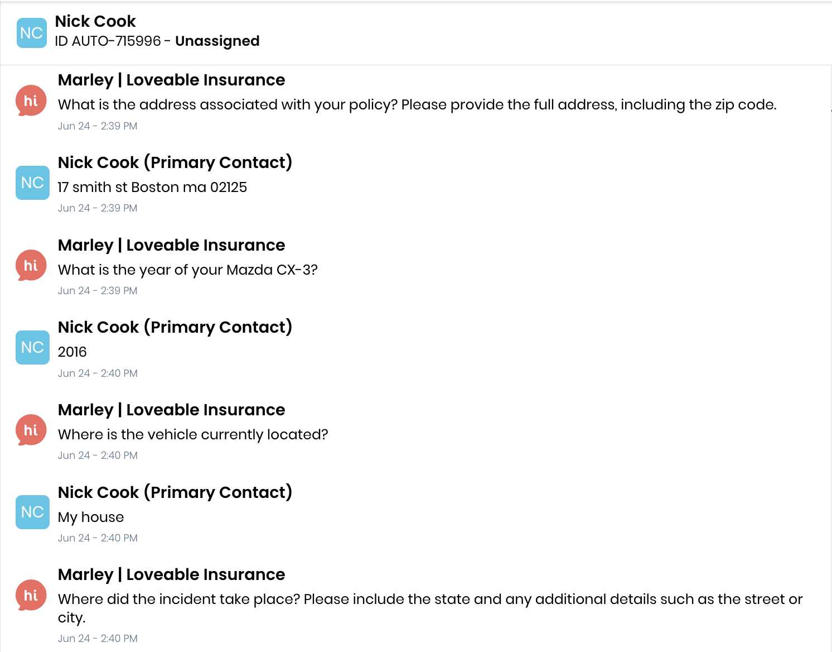The height and width of the screenshot is (652, 832).
Task: Click Nick Cook (Primary Contact) name above 2016
Action: click(175, 327)
